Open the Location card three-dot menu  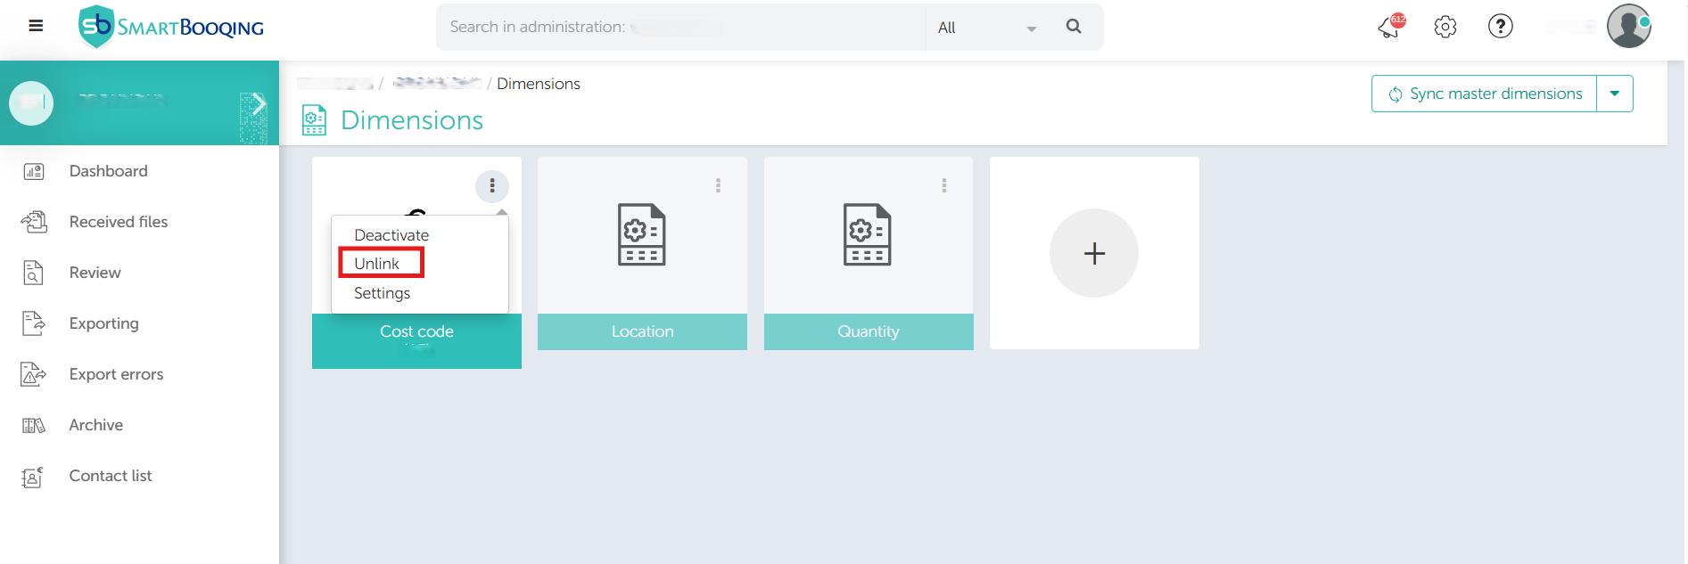click(x=718, y=185)
